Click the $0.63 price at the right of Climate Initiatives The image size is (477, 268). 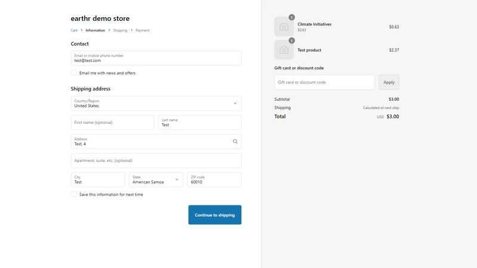[394, 27]
